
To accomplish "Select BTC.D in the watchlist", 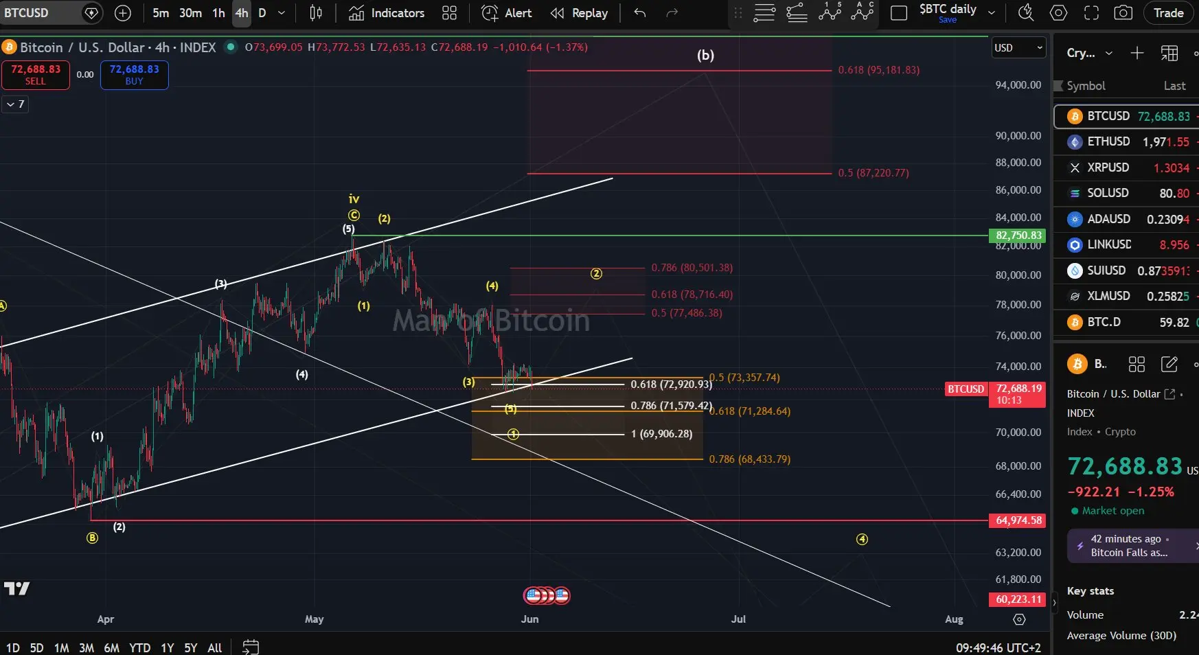I will [x=1126, y=322].
